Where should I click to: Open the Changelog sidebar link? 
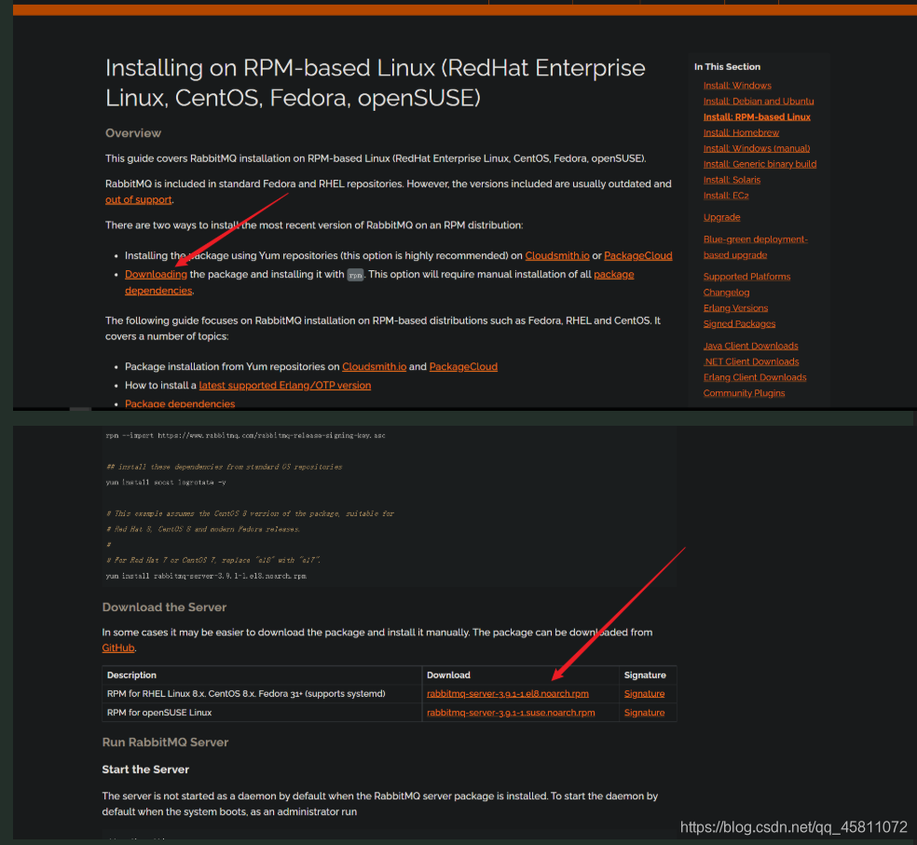[726, 293]
